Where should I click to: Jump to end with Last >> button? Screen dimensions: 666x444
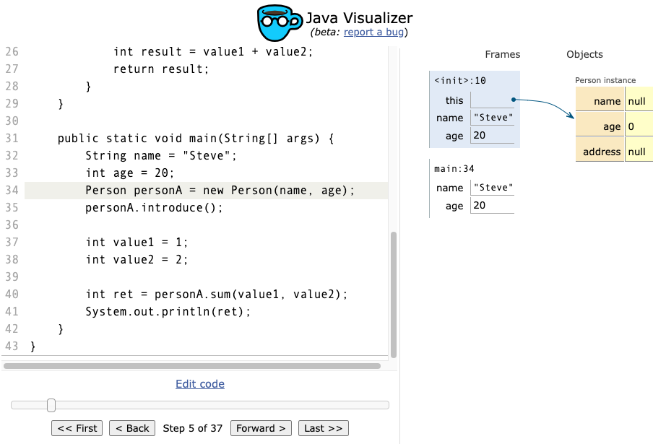tap(323, 428)
